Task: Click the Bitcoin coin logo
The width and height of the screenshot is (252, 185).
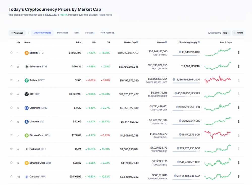Action: pos(26,53)
